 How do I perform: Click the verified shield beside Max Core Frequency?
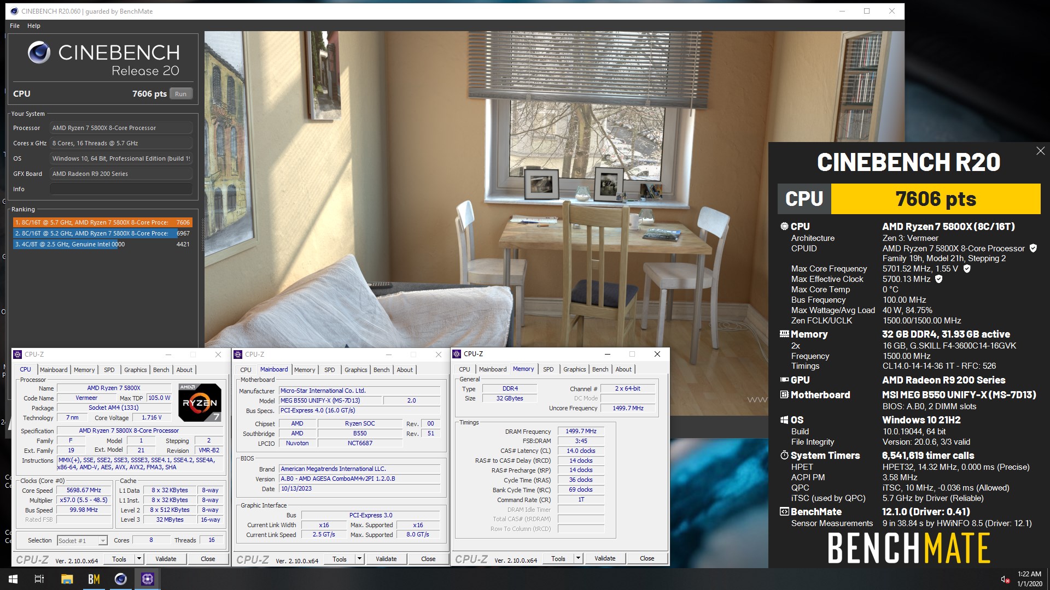point(967,269)
